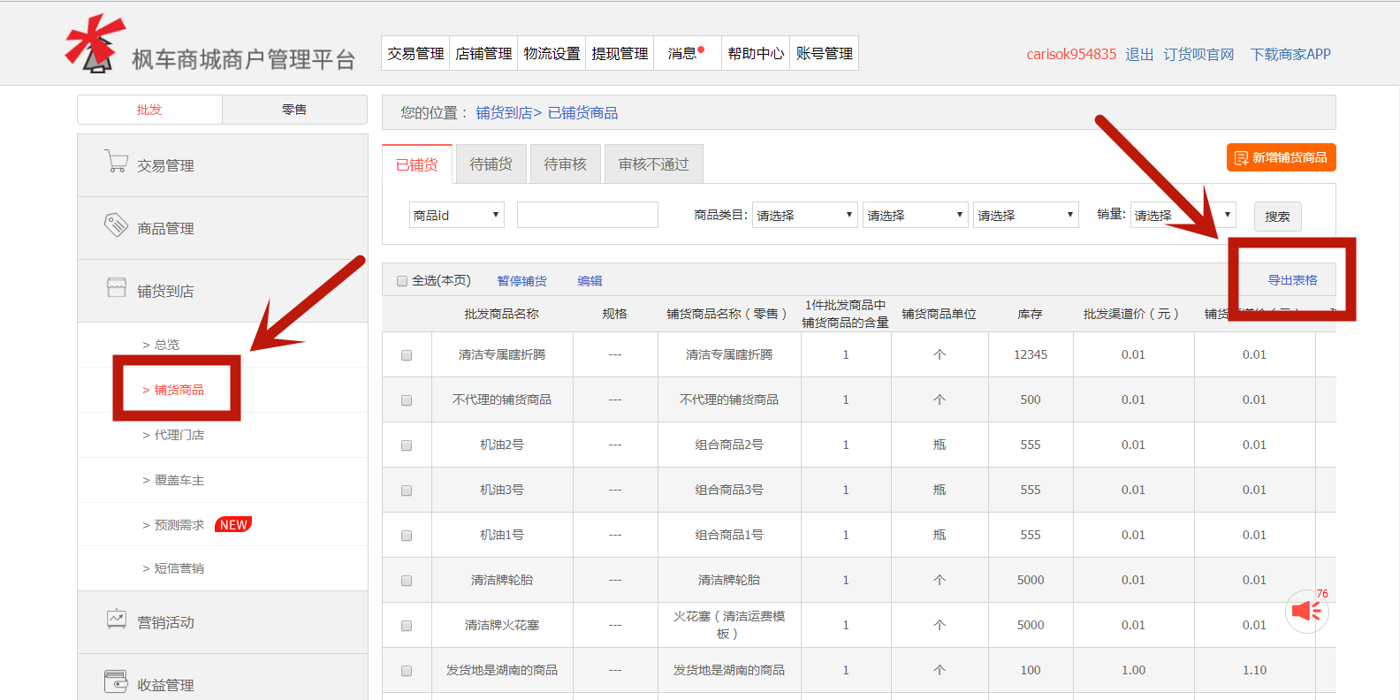This screenshot has width=1400, height=700.
Task: Open 代理门店 in sidebar submenu
Action: point(179,435)
